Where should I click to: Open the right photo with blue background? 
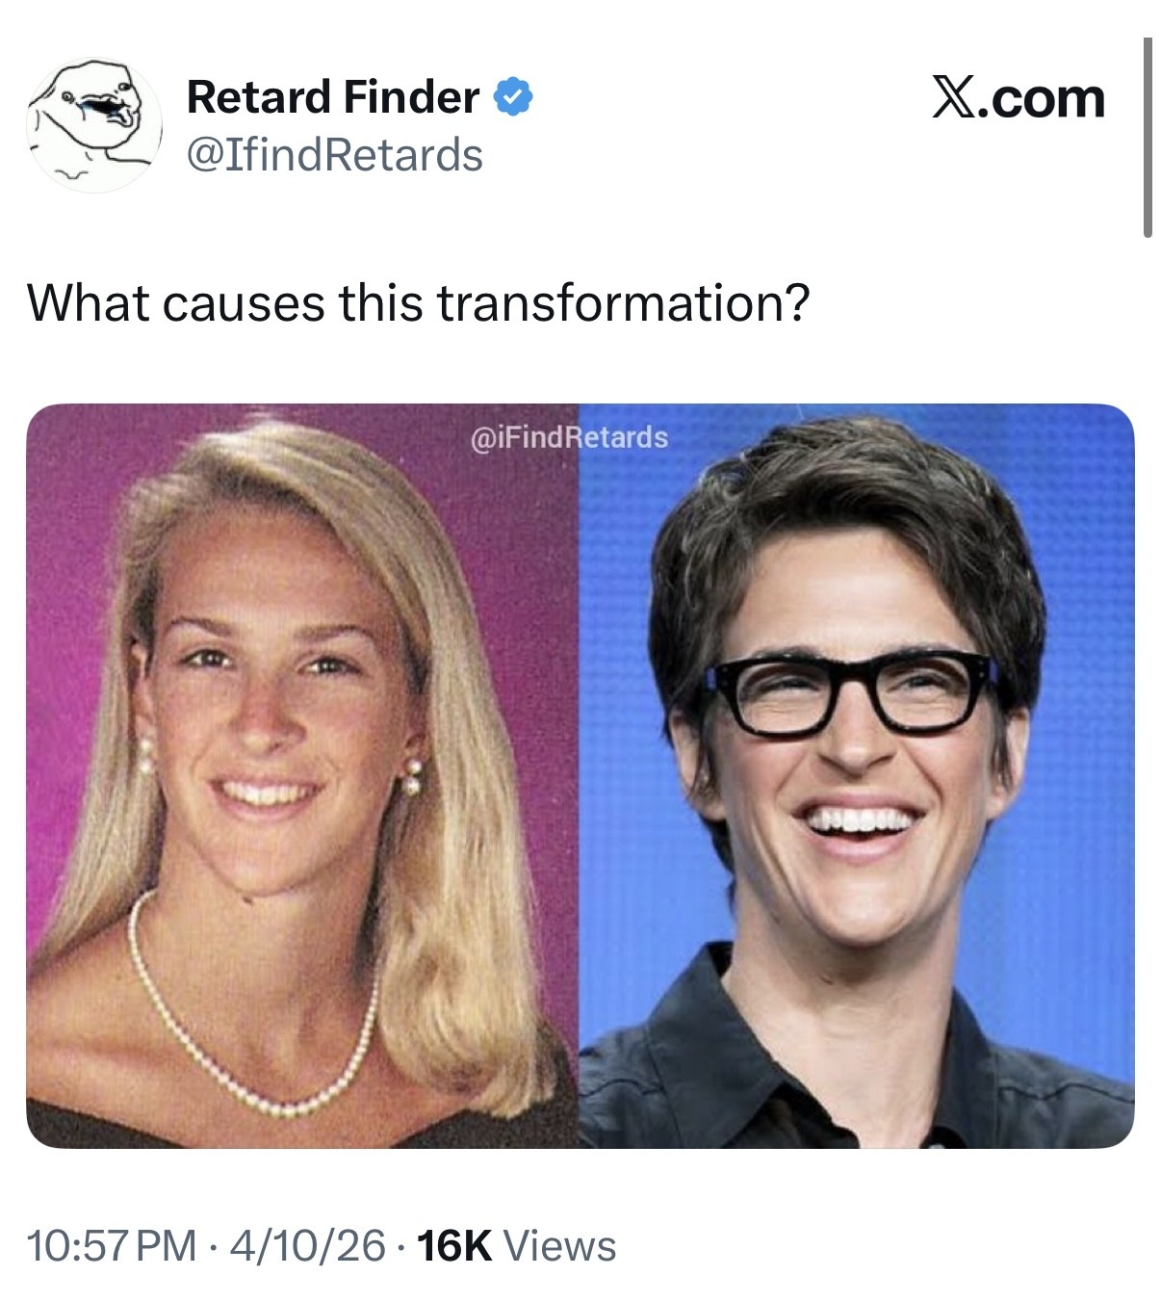(x=857, y=775)
